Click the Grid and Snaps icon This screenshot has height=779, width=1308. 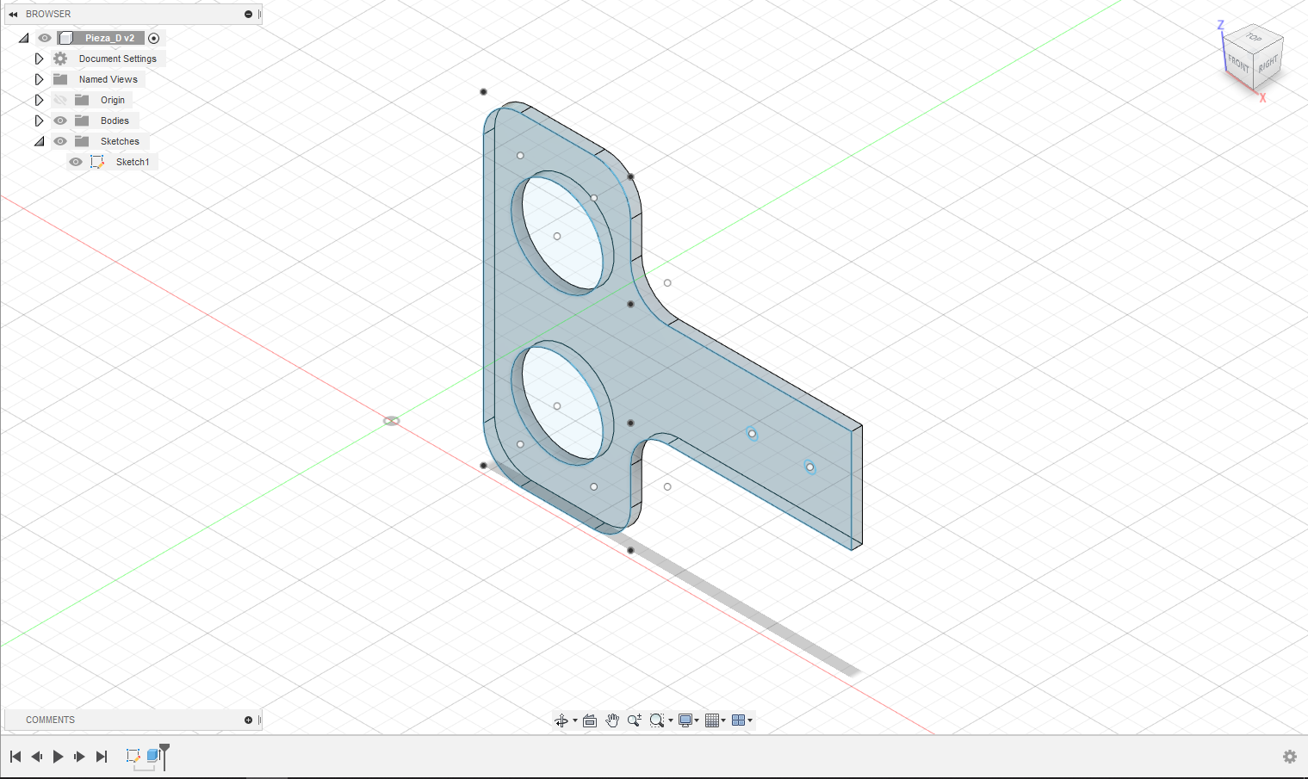pyautogui.click(x=712, y=720)
